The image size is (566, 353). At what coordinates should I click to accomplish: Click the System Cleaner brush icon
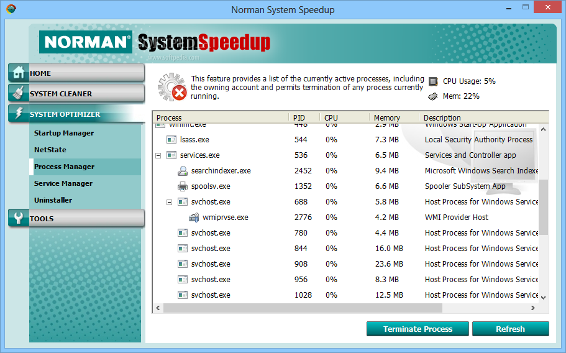coord(18,93)
